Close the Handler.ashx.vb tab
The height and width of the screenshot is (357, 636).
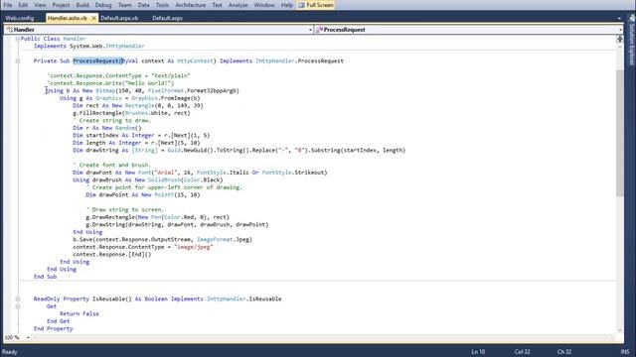pos(93,18)
